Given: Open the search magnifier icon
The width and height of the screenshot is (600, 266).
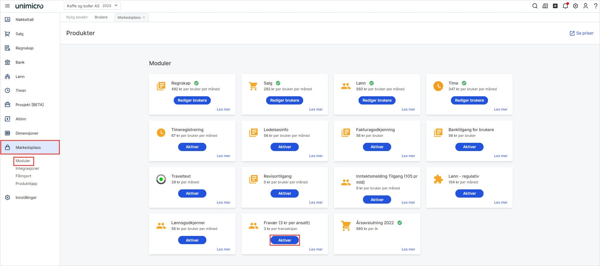Looking at the screenshot, I should pyautogui.click(x=535, y=6).
